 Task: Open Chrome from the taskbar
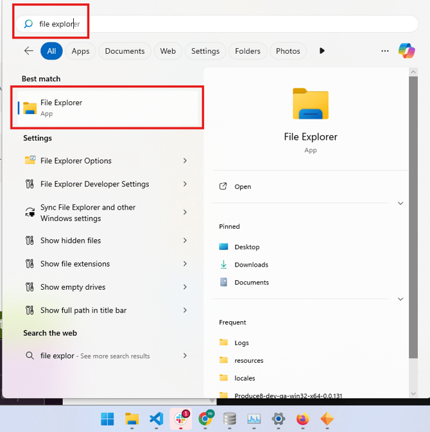coord(205,419)
